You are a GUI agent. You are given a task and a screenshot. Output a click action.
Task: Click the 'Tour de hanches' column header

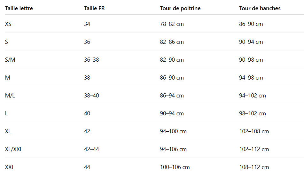tap(260, 8)
